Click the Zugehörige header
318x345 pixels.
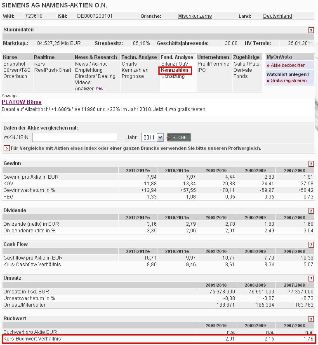tap(246, 57)
